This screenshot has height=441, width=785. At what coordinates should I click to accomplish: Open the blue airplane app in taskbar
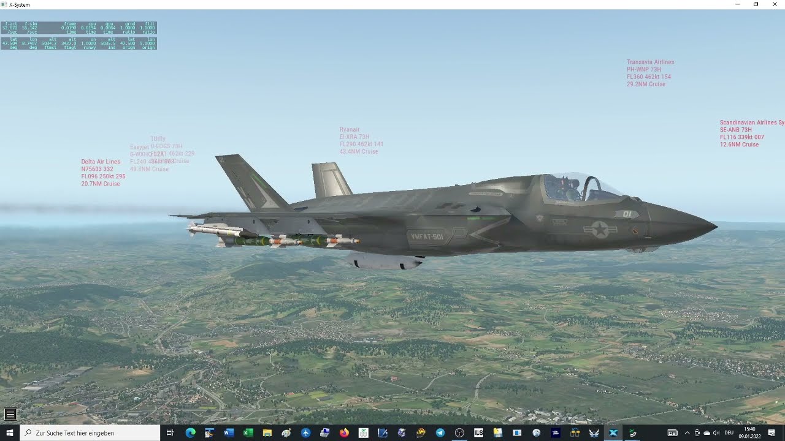tap(305, 432)
